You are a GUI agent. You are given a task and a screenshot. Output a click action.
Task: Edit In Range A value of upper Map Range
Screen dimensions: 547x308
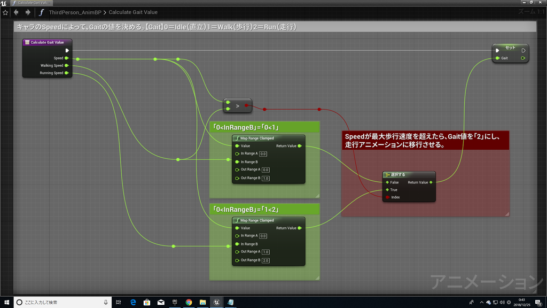point(263,153)
